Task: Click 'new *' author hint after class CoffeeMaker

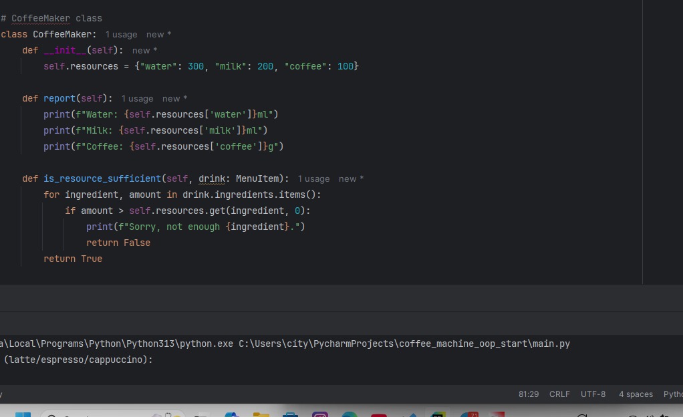Action: 158,35
